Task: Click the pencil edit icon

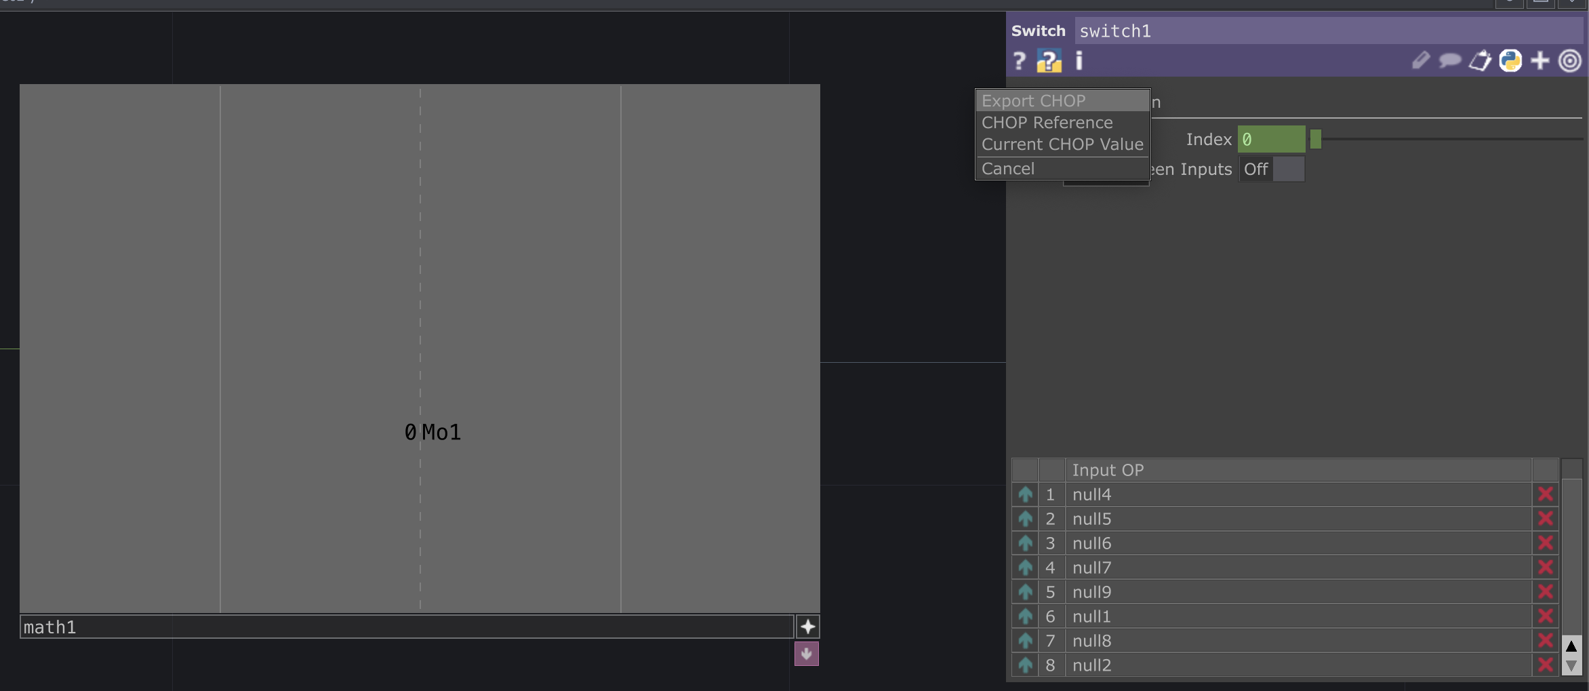Action: coord(1421,61)
